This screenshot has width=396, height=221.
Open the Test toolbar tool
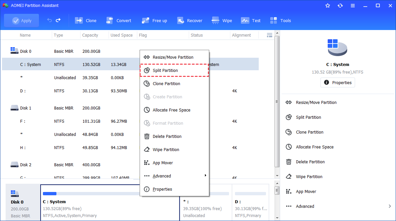pos(251,20)
